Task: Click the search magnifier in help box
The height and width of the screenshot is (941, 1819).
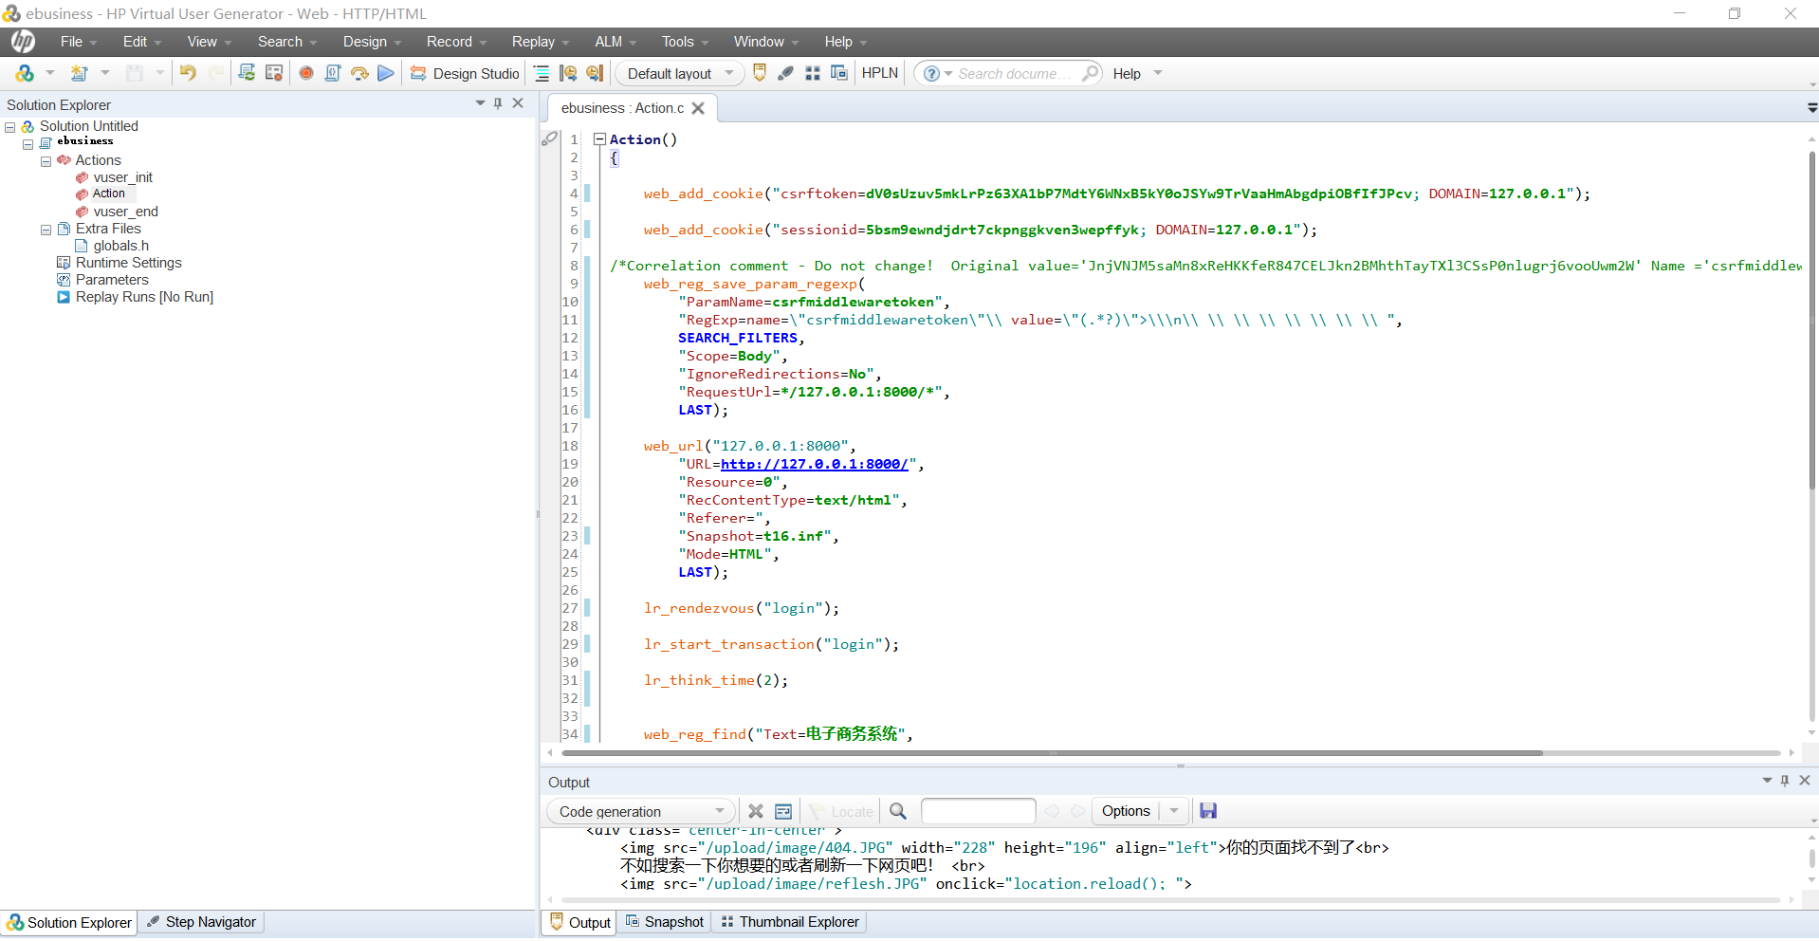Action: 1091,73
